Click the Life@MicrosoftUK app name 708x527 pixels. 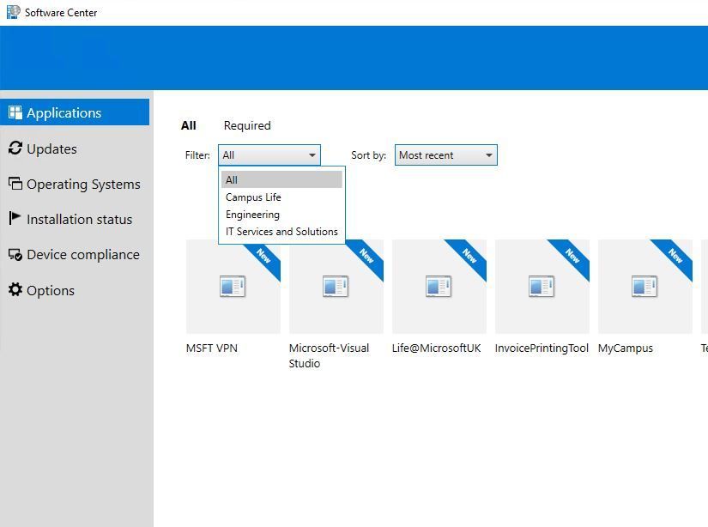point(436,348)
